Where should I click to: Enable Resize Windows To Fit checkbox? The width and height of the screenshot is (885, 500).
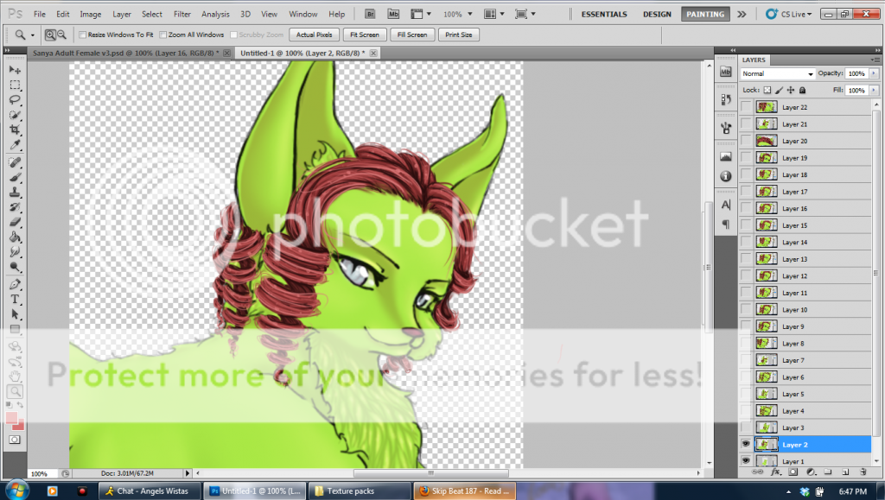pyautogui.click(x=83, y=35)
